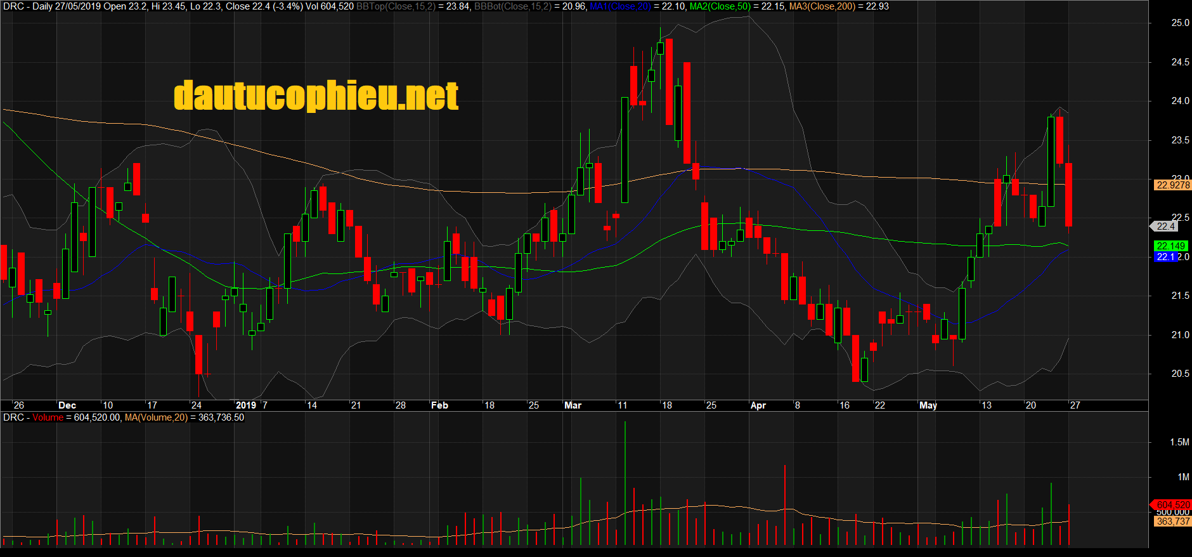Viewport: 1192px width, 557px height.
Task: Select the green MA2(Close,50) = 22.15 label
Action: click(x=738, y=6)
